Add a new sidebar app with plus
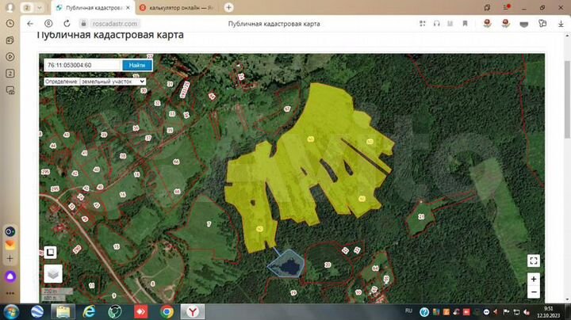Image resolution: width=571 pixels, height=320 pixels. (x=10, y=259)
